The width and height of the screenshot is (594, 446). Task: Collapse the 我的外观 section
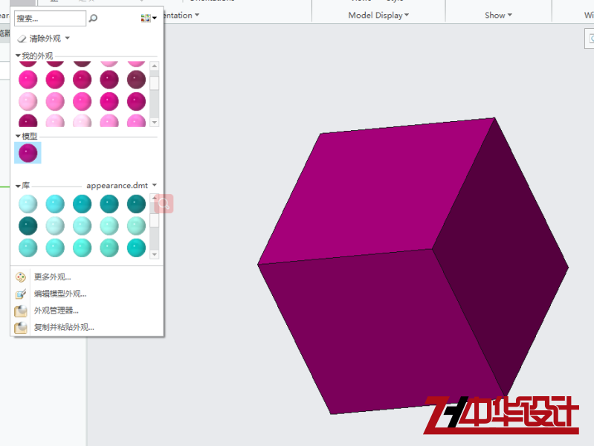pyautogui.click(x=18, y=56)
